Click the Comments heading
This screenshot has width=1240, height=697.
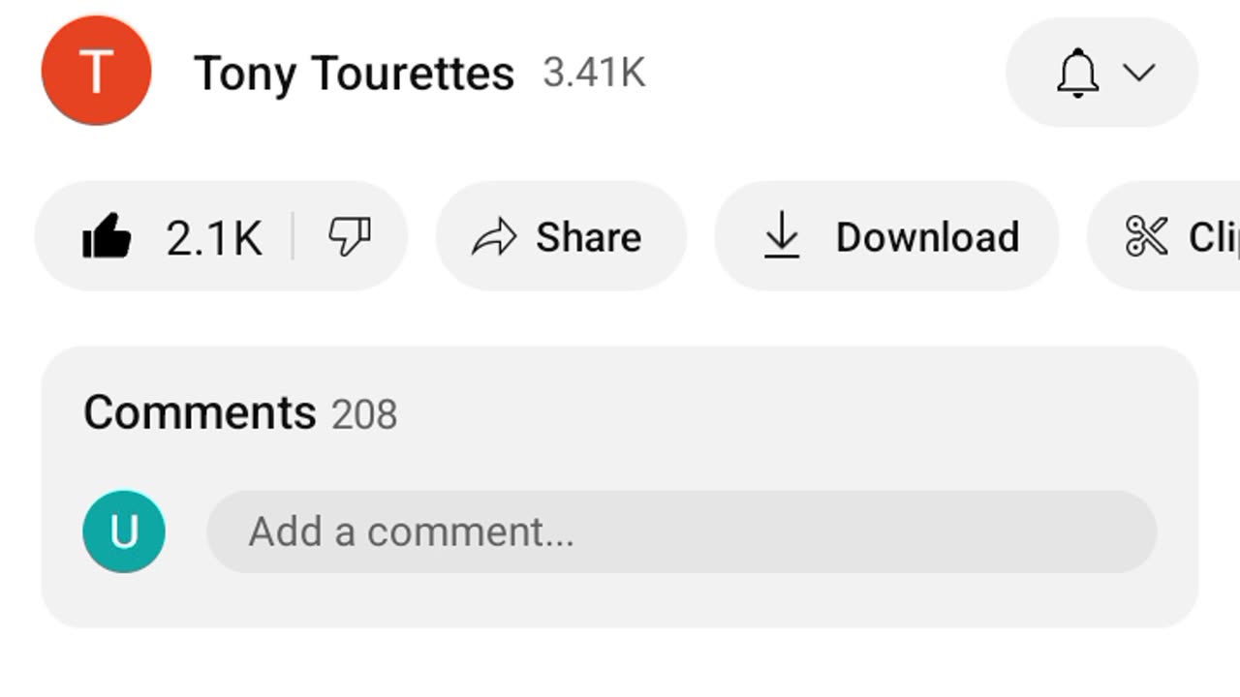(x=200, y=413)
